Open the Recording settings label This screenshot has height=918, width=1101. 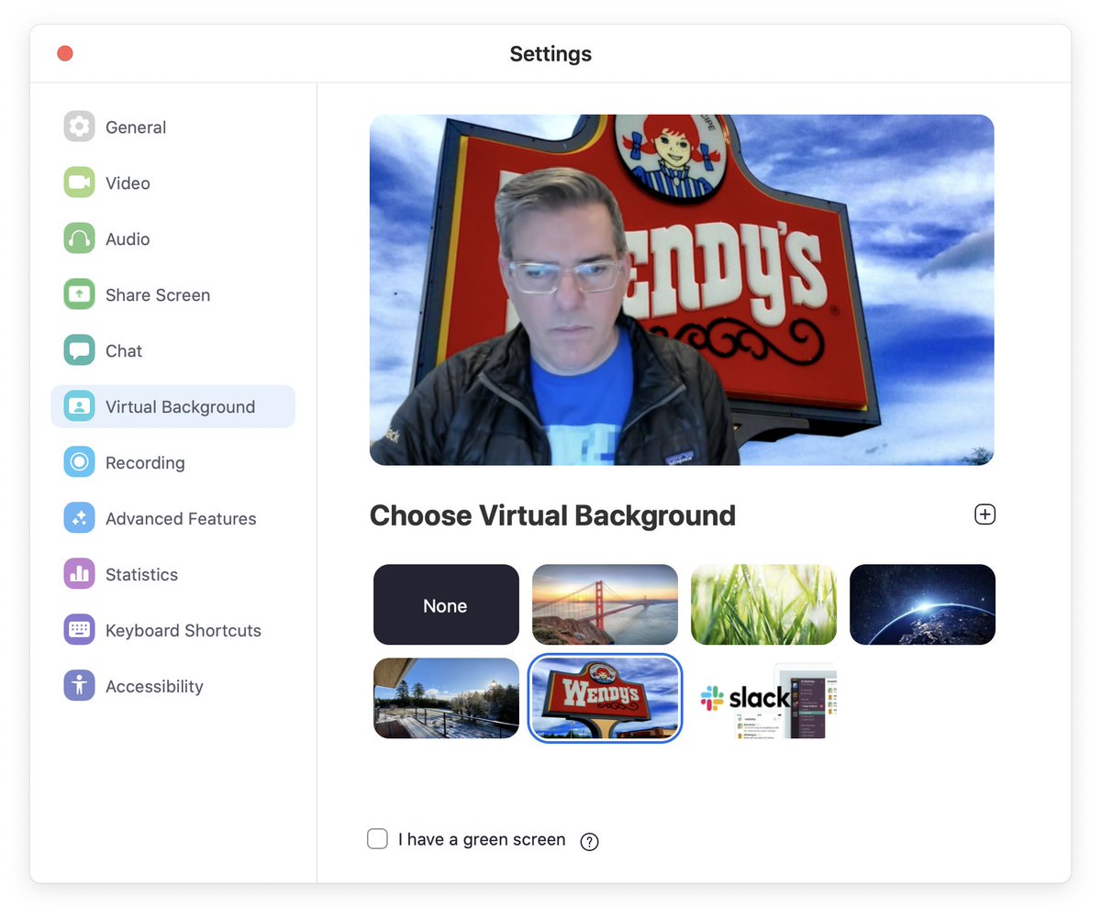(x=145, y=463)
